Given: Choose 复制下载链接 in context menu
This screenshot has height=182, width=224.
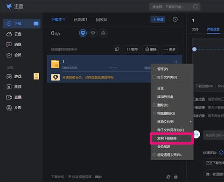Looking at the screenshot, I should pyautogui.click(x=172, y=138).
